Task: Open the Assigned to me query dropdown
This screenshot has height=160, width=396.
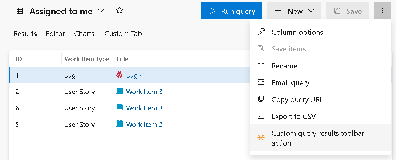Action: 101,11
